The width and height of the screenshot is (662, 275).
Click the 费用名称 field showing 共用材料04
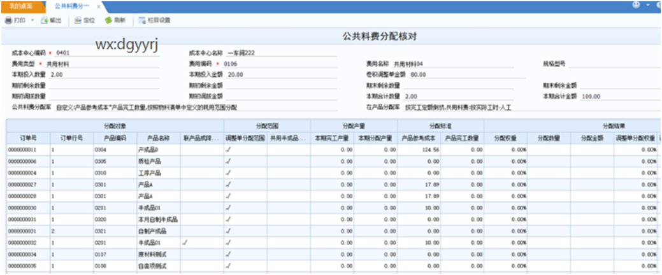pos(453,64)
